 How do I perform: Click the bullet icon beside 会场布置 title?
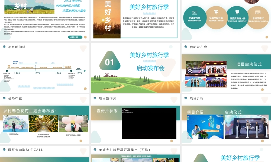[x=4, y=99]
